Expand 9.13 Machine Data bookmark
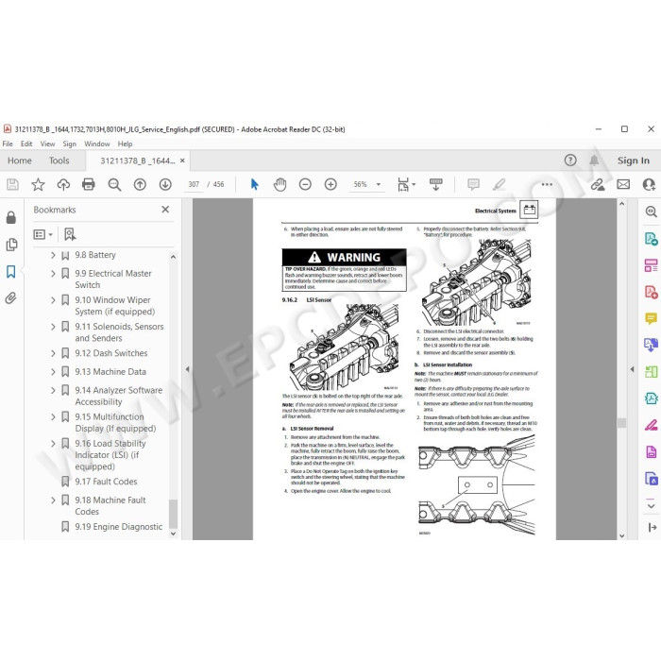The image size is (661, 661). click(x=53, y=372)
